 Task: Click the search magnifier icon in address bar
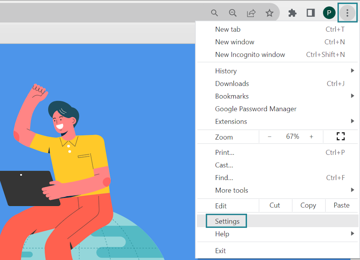tap(215, 13)
